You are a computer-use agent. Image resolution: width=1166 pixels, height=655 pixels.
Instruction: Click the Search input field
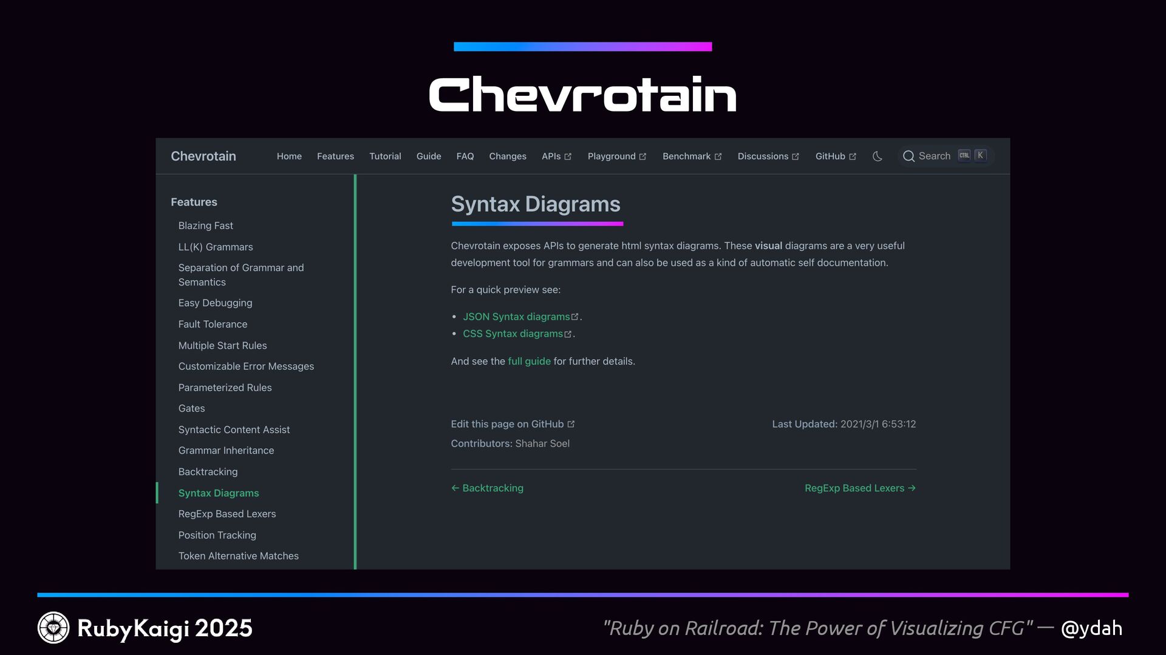(934, 156)
